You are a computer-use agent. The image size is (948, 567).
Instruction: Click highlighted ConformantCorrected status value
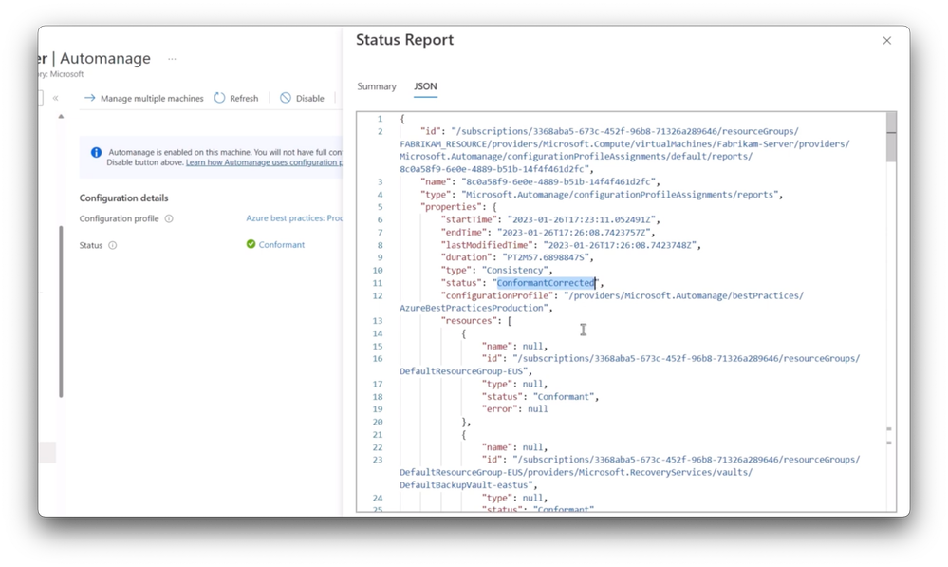point(546,283)
